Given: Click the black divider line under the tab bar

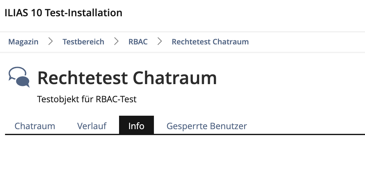Looking at the screenshot, I should point(251,134).
